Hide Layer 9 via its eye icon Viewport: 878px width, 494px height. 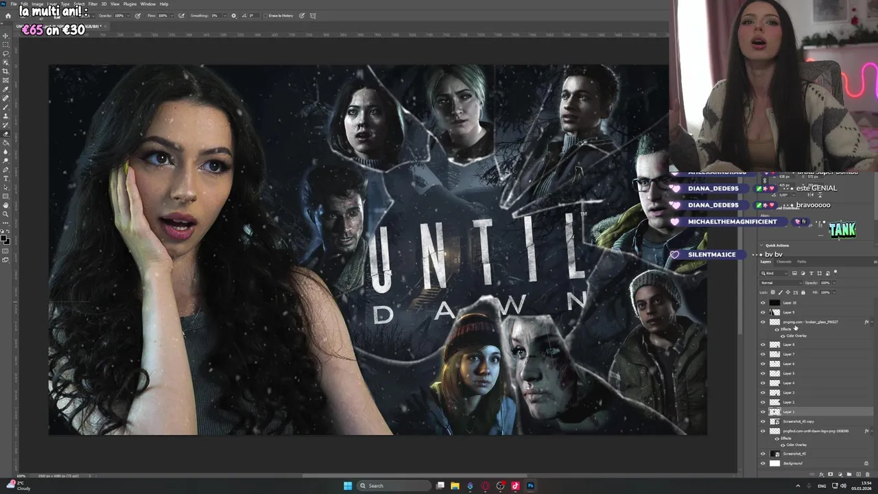(763, 312)
